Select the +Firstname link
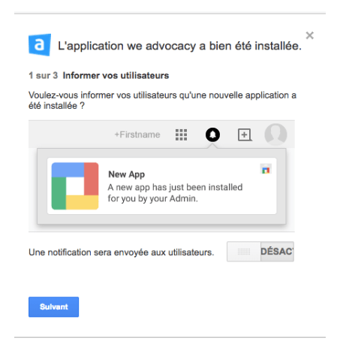This screenshot has width=337, height=347. coord(137,134)
